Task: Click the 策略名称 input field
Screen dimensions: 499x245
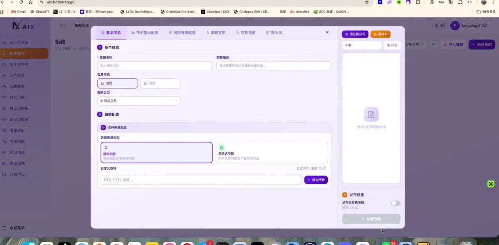Action: [x=155, y=66]
